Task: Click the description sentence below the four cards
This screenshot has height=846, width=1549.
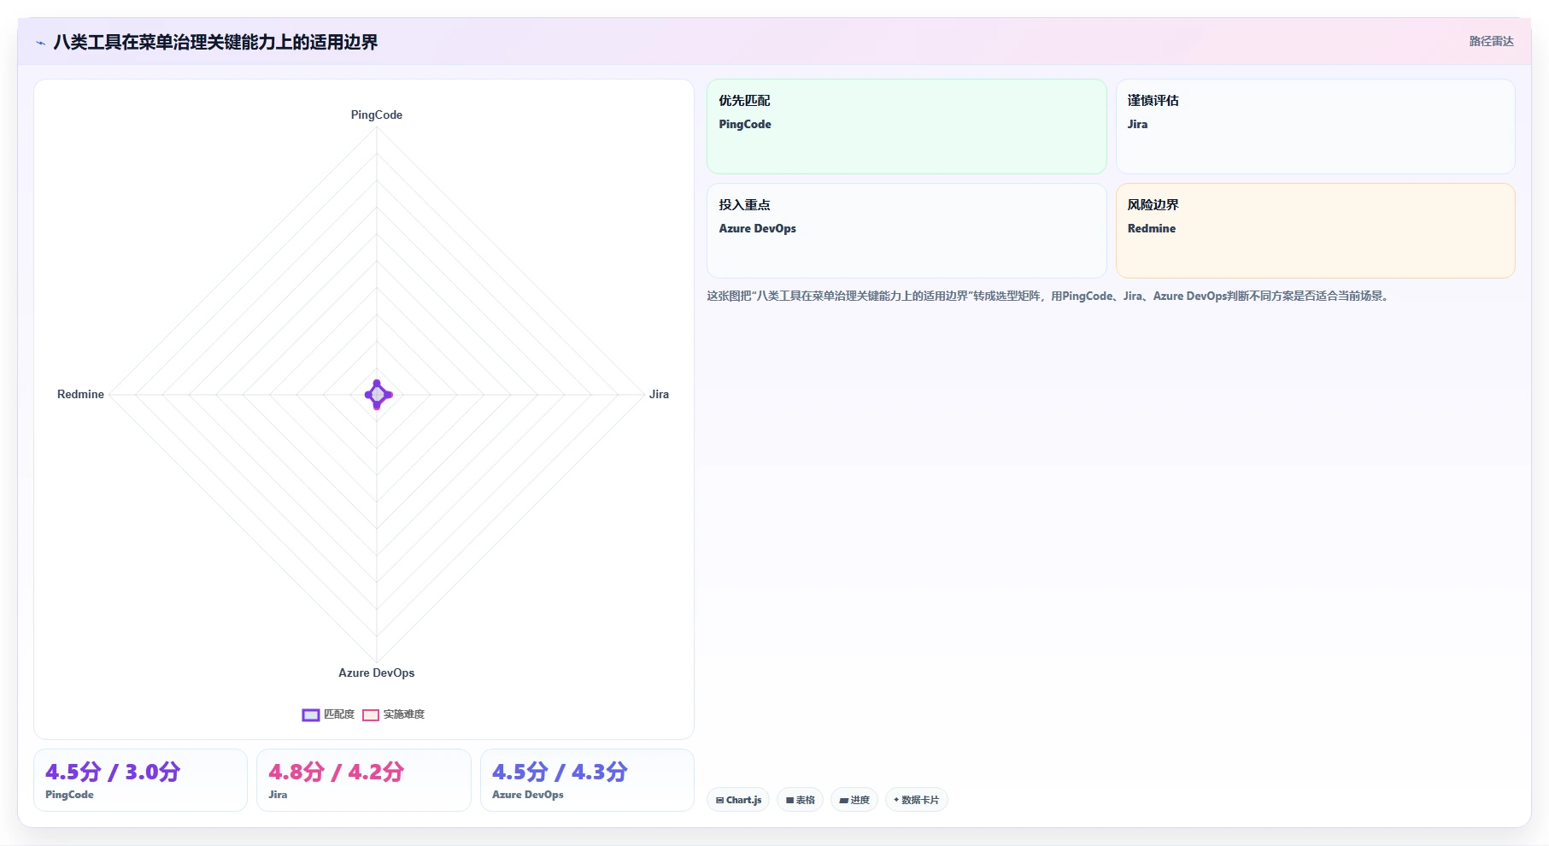Action: (1049, 296)
